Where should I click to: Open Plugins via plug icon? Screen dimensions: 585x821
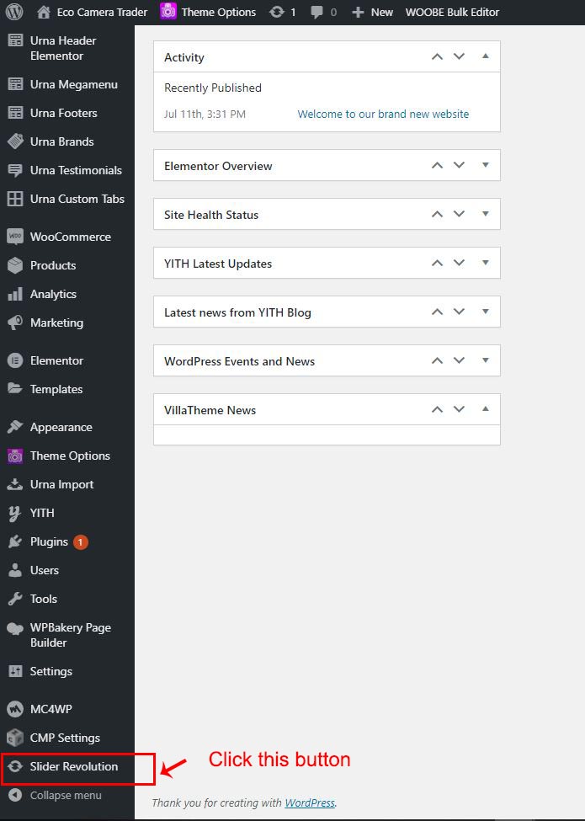pyautogui.click(x=15, y=541)
